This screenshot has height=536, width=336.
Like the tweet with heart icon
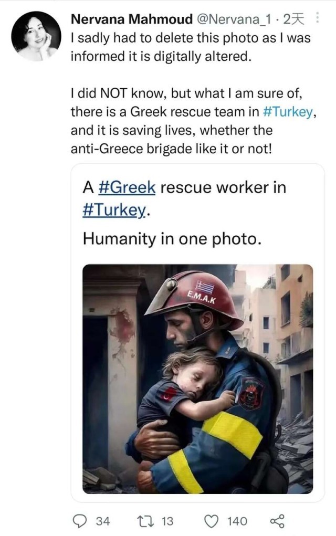click(211, 521)
